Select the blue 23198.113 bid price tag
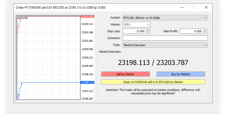 point(87,83)
